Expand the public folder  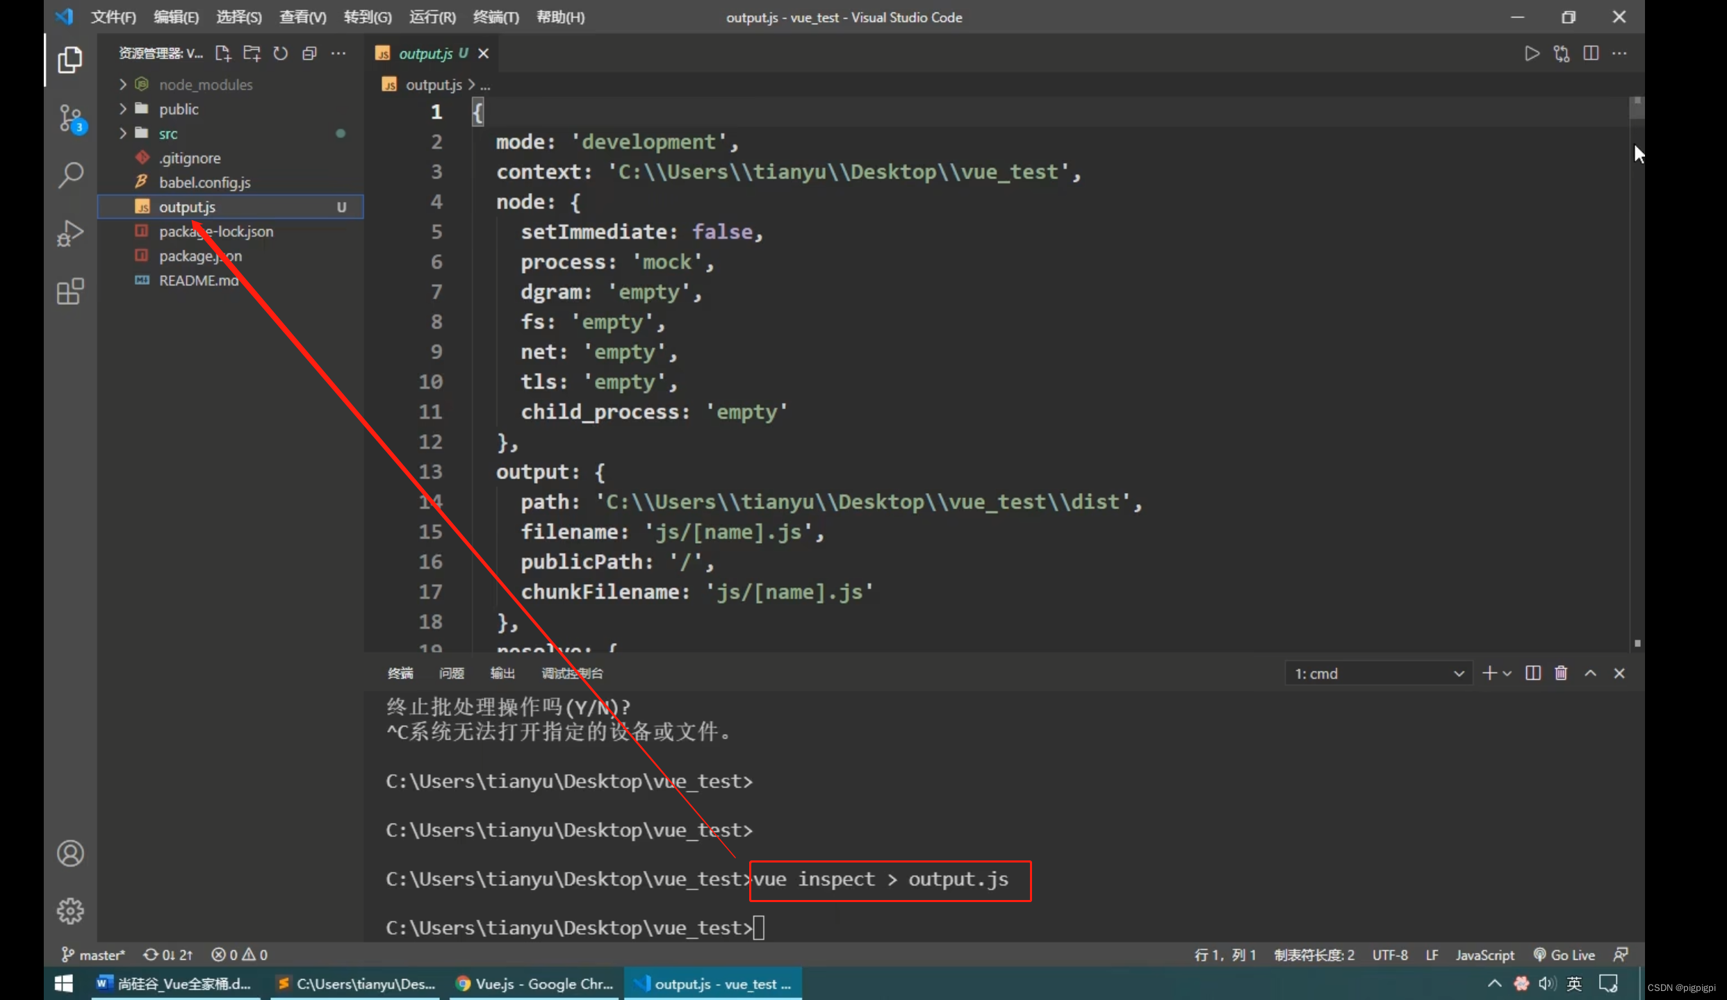coord(123,109)
